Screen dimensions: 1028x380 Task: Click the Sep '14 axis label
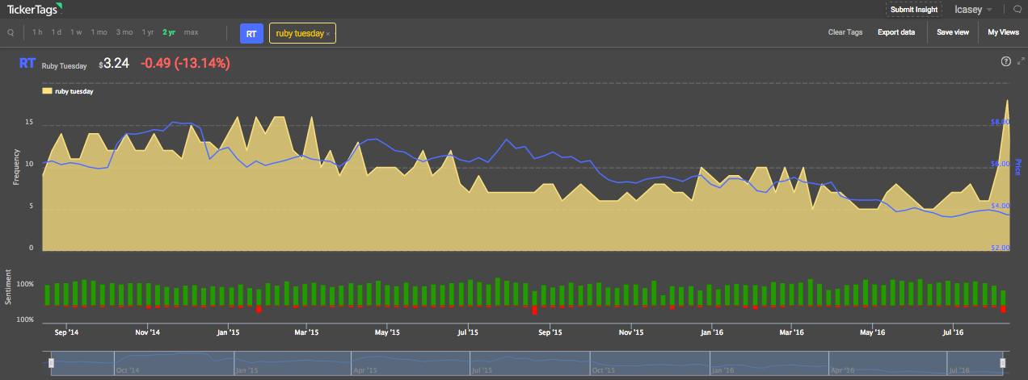point(67,332)
